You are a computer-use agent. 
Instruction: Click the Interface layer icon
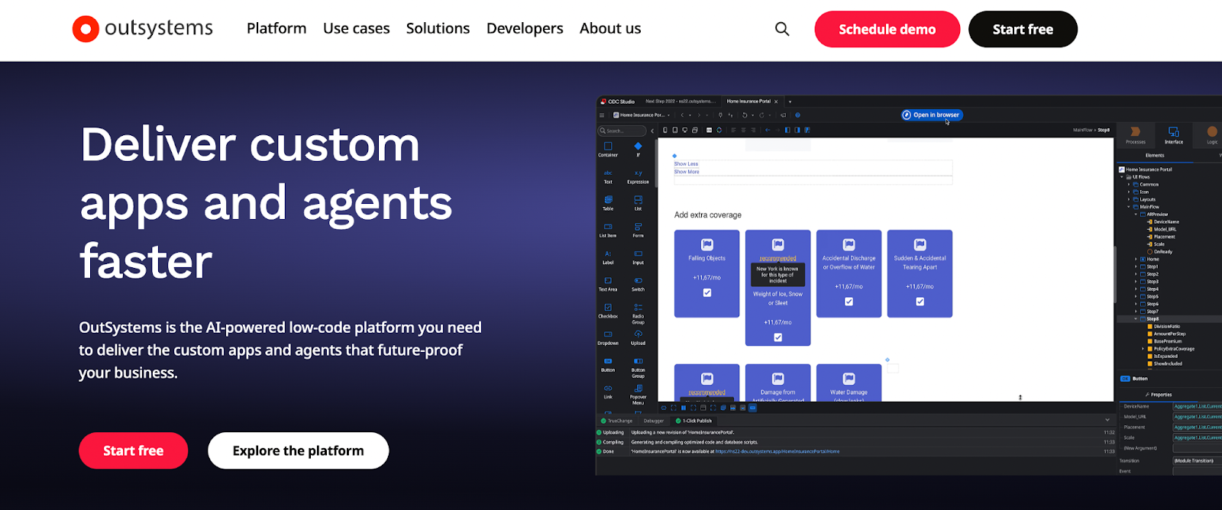pos(1174,133)
